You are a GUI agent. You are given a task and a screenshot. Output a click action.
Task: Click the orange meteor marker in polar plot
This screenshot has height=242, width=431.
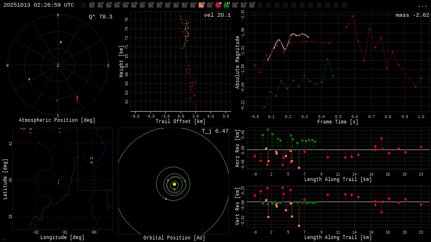pyautogui.click(x=29, y=79)
